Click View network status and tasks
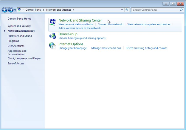The image size is (186, 130). tap(76, 24)
